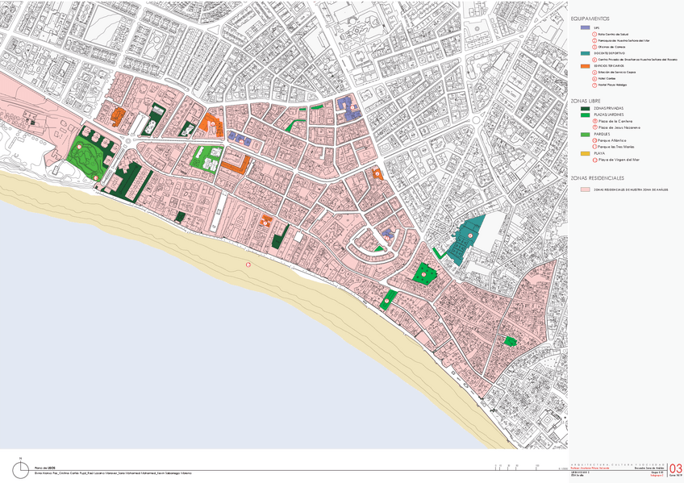Click the Equipamientos legend heading
This screenshot has width=684, height=483.
click(590, 18)
